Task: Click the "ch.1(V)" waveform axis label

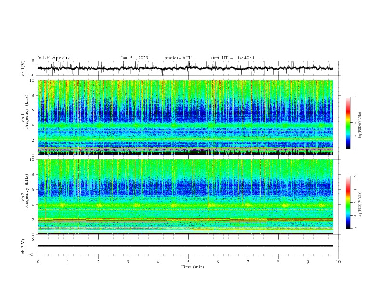Action: [x=23, y=68]
